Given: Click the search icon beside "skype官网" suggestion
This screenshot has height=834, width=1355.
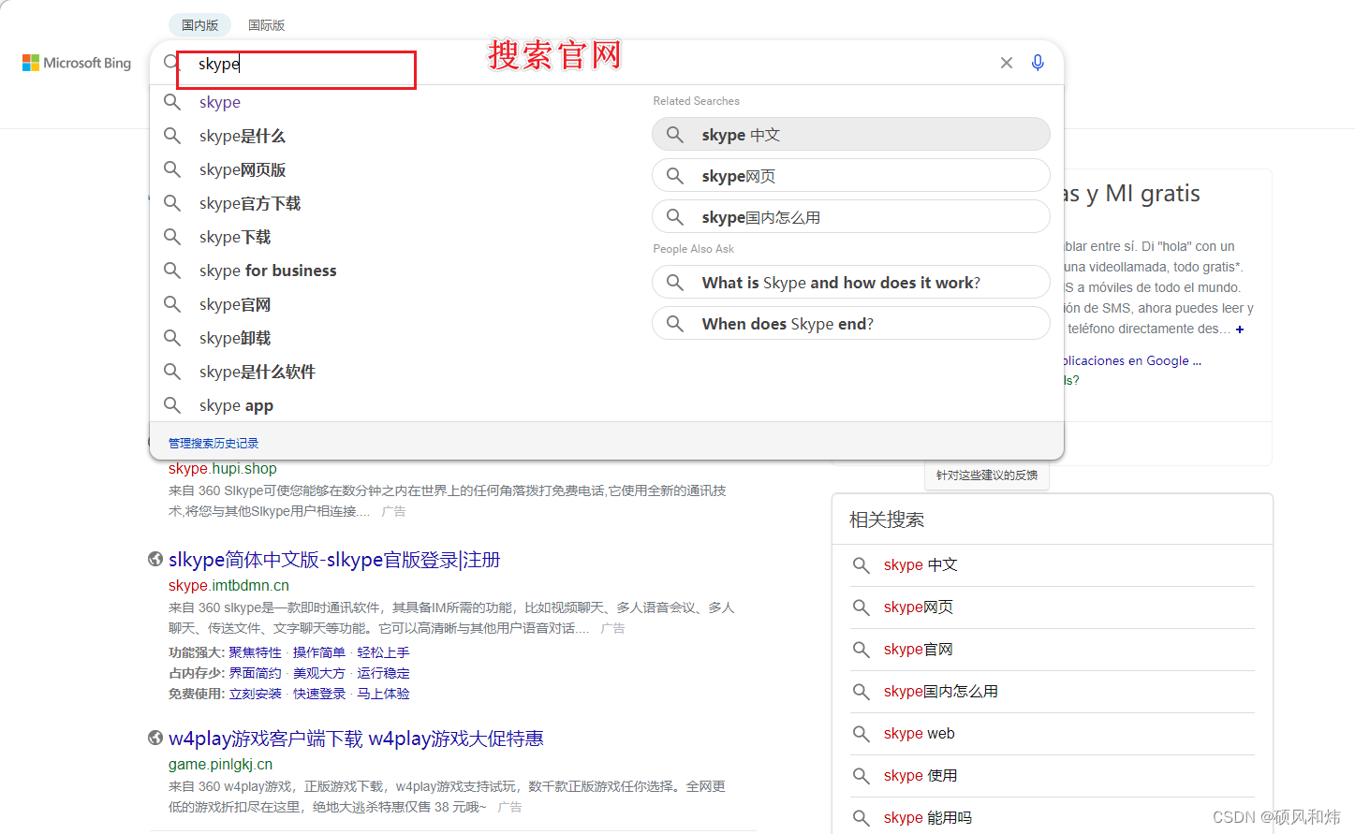Looking at the screenshot, I should point(172,304).
